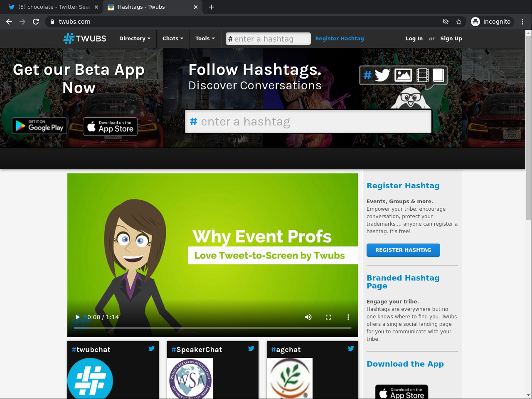Open the #agchat hashtag link
The width and height of the screenshot is (532, 399).
(286, 350)
